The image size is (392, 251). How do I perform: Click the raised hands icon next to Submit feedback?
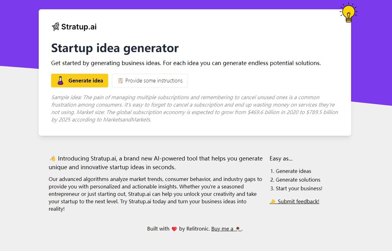click(273, 201)
